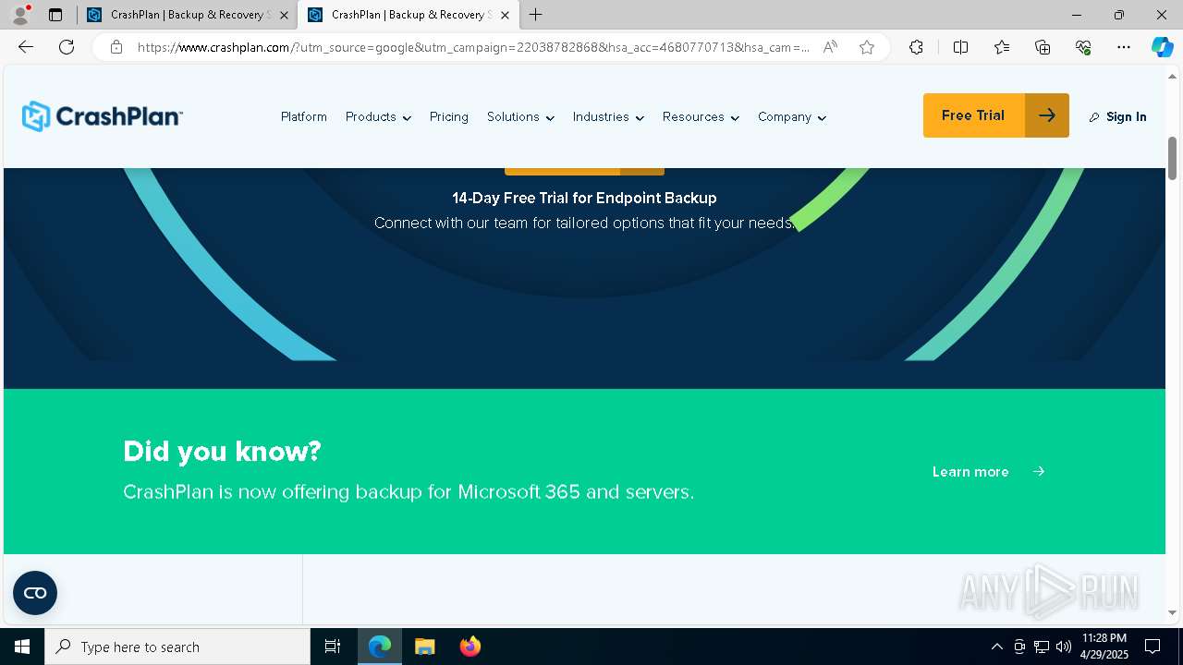Click the Learn more link
The width and height of the screenshot is (1183, 665).
pyautogui.click(x=970, y=472)
